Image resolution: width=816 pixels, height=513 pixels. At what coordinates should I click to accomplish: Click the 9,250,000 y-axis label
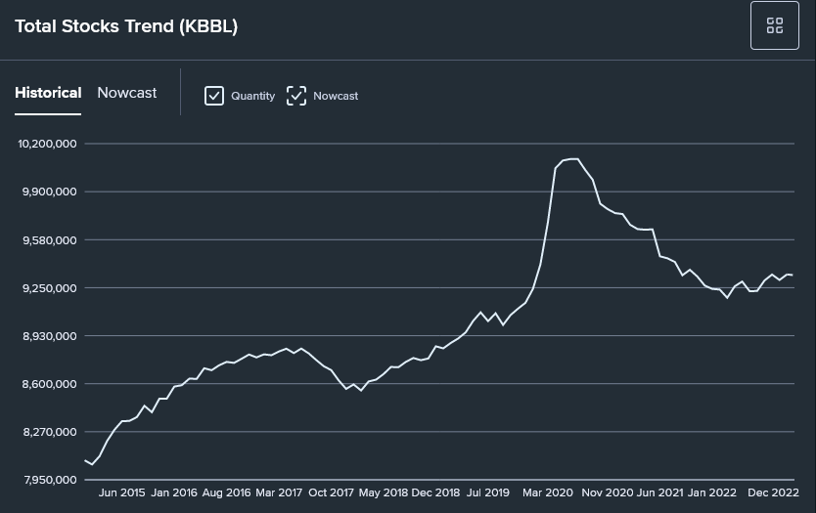[x=50, y=288]
